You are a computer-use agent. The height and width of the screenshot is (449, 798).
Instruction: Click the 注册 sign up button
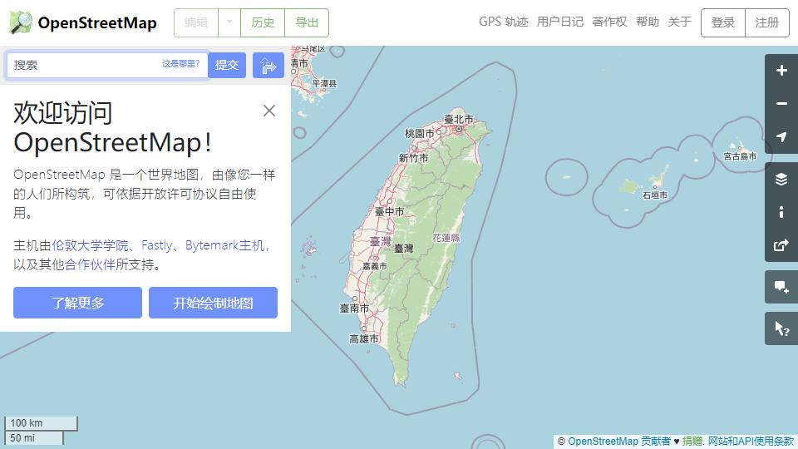(767, 23)
